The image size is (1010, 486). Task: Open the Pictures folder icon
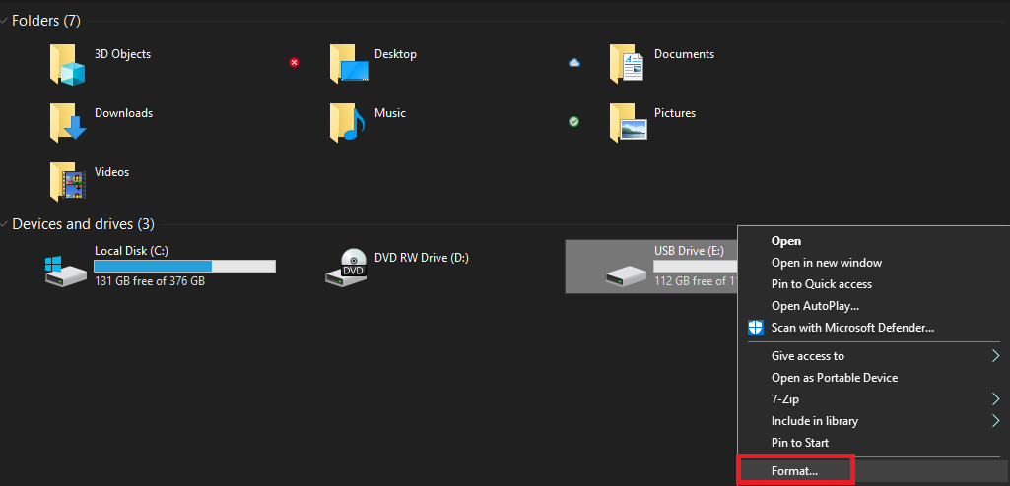(628, 123)
